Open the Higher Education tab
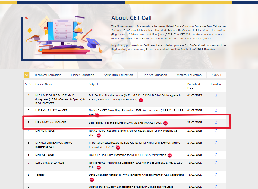 click(83, 75)
